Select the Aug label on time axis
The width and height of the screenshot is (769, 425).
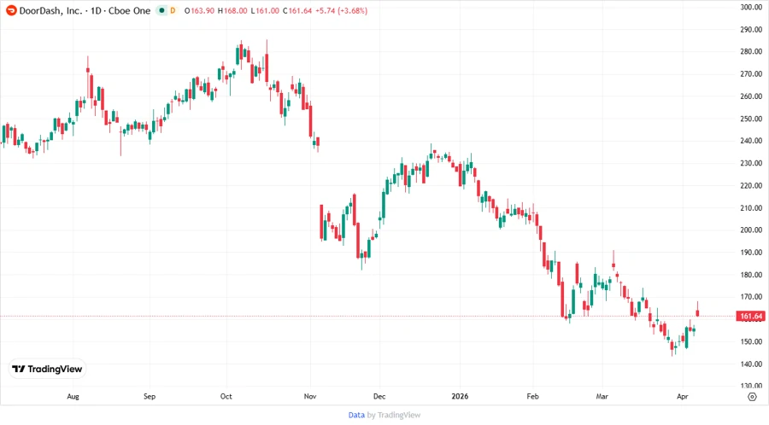tap(73, 396)
